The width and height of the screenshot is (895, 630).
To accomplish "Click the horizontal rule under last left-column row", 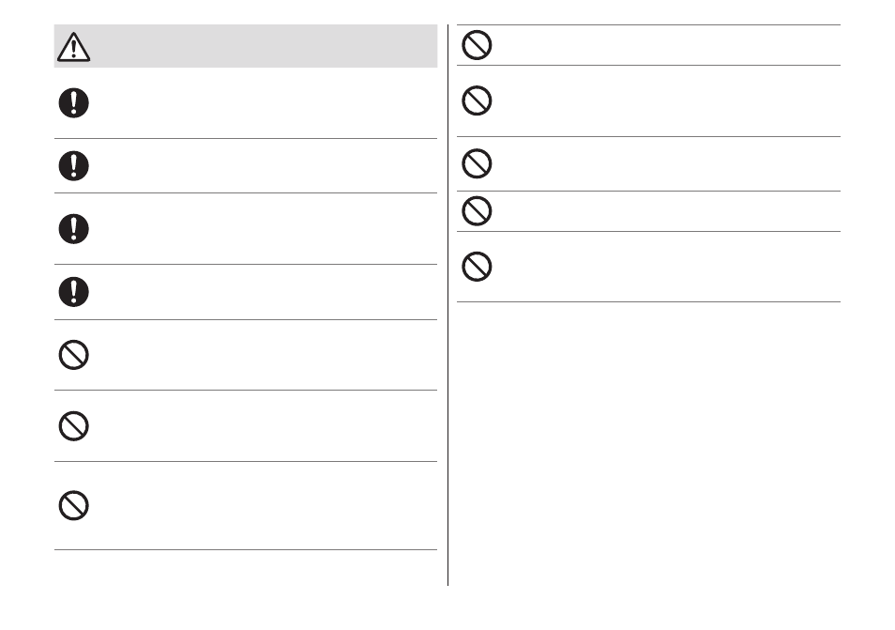I will coord(246,549).
